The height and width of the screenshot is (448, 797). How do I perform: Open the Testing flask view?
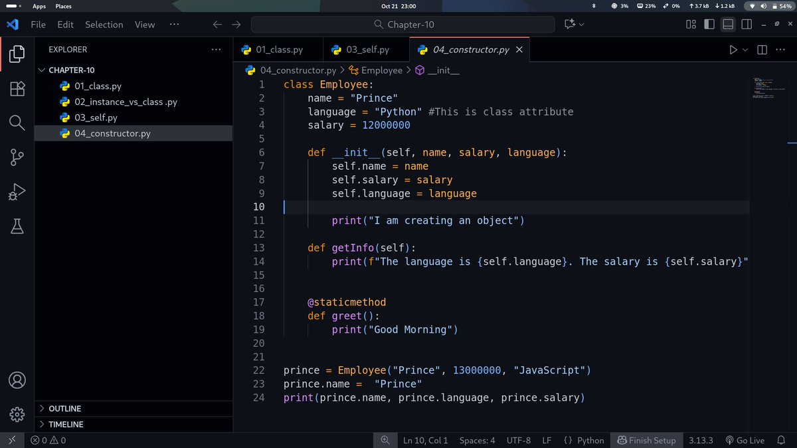(x=17, y=226)
